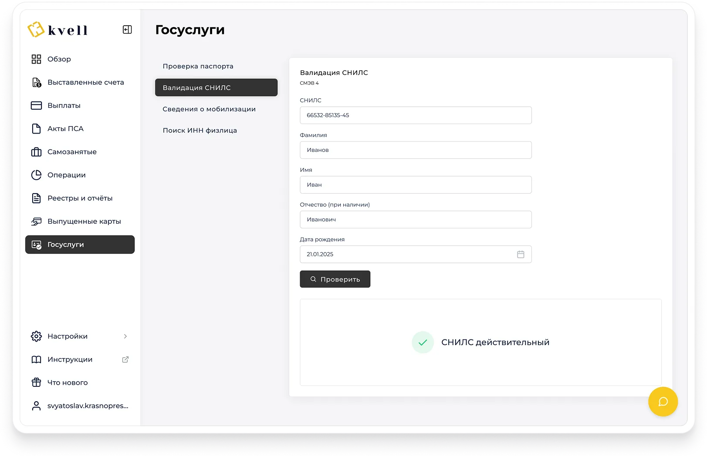Viewport: 707px width, 456px height.
Task: Open the Сведения о мобилизации tab
Action: pos(209,109)
